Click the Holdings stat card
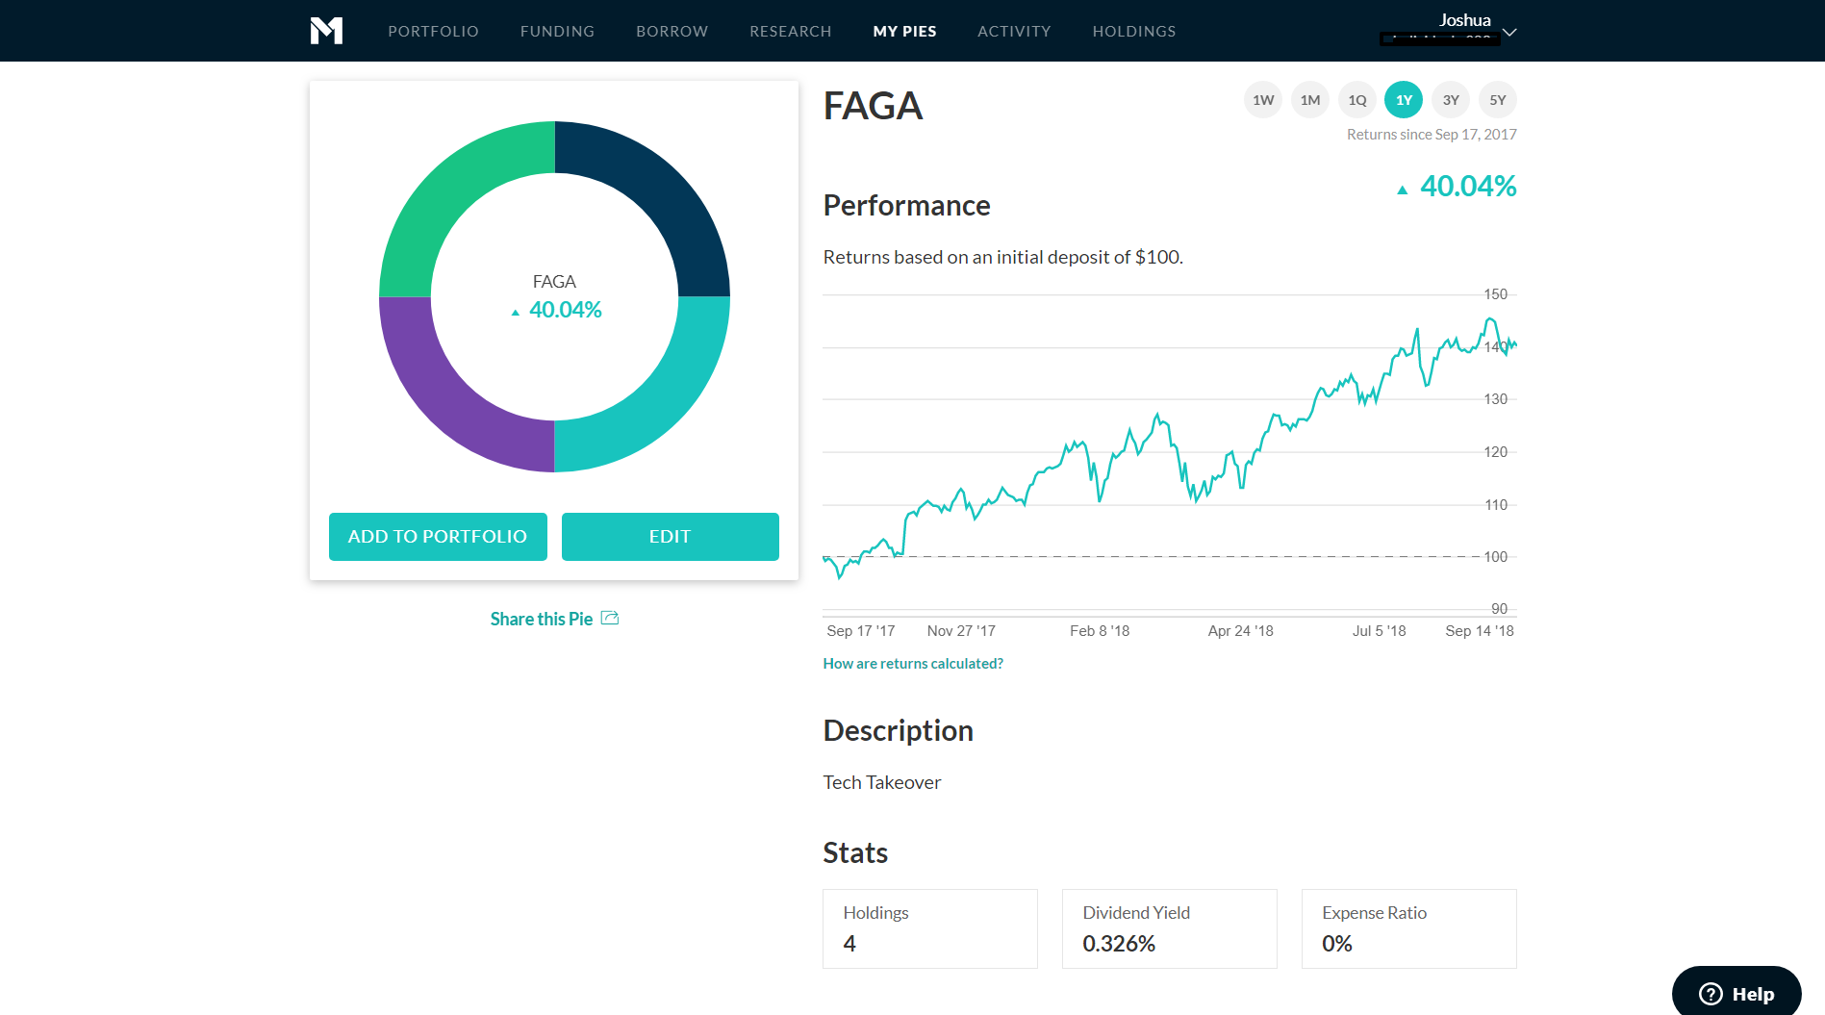The height and width of the screenshot is (1015, 1825). pyautogui.click(x=930, y=928)
